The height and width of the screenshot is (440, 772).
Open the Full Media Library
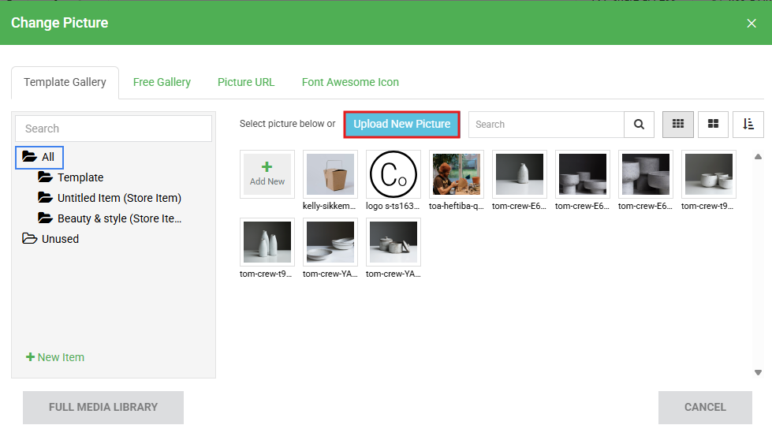(103, 408)
